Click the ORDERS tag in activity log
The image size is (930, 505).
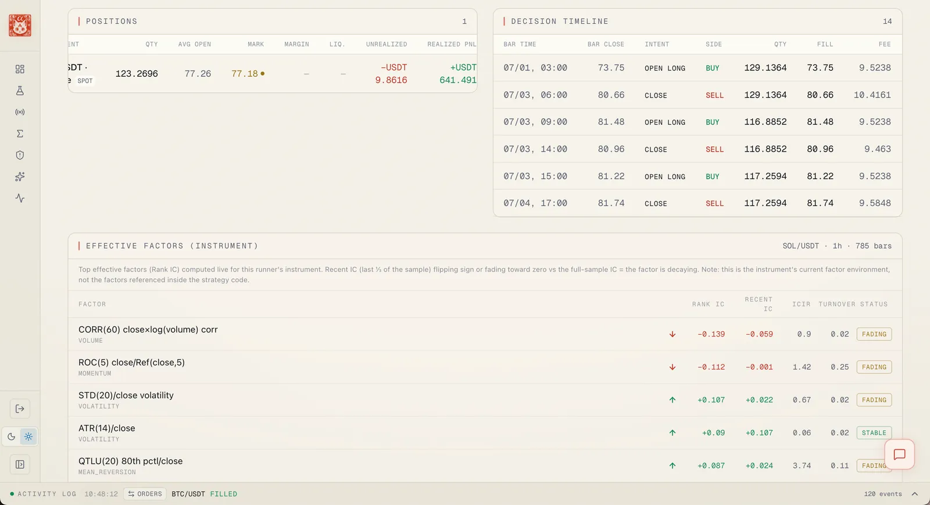[145, 494]
